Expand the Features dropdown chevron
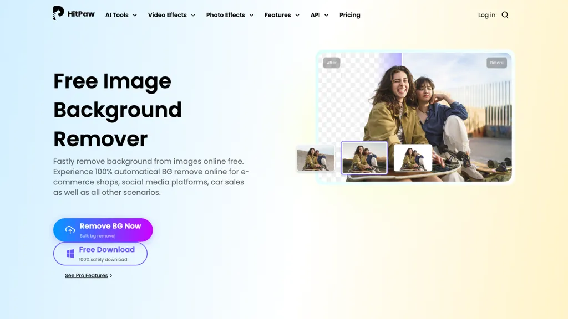 click(297, 15)
